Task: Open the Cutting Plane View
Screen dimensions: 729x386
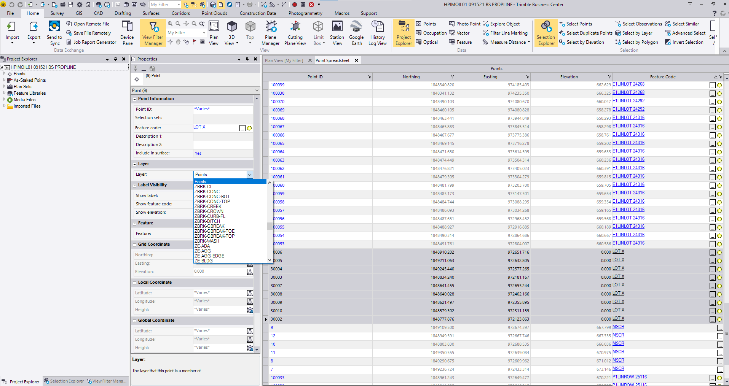Action: 295,33
